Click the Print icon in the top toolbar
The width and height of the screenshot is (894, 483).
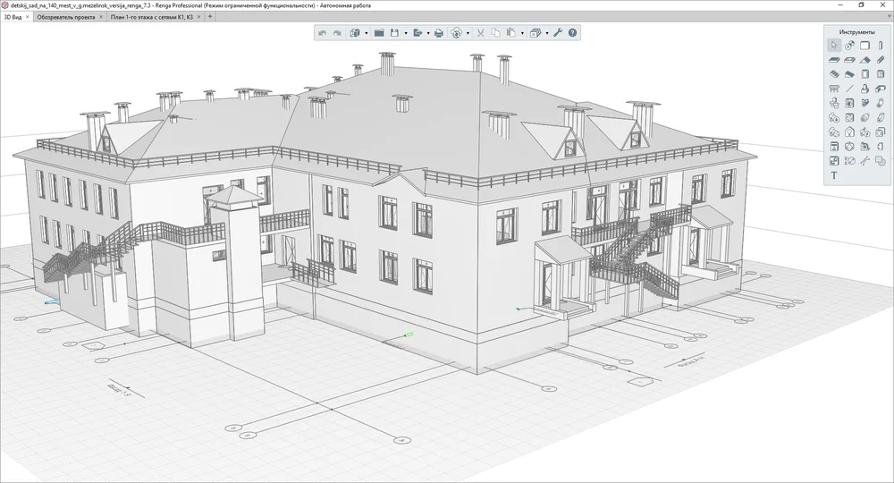click(x=438, y=33)
